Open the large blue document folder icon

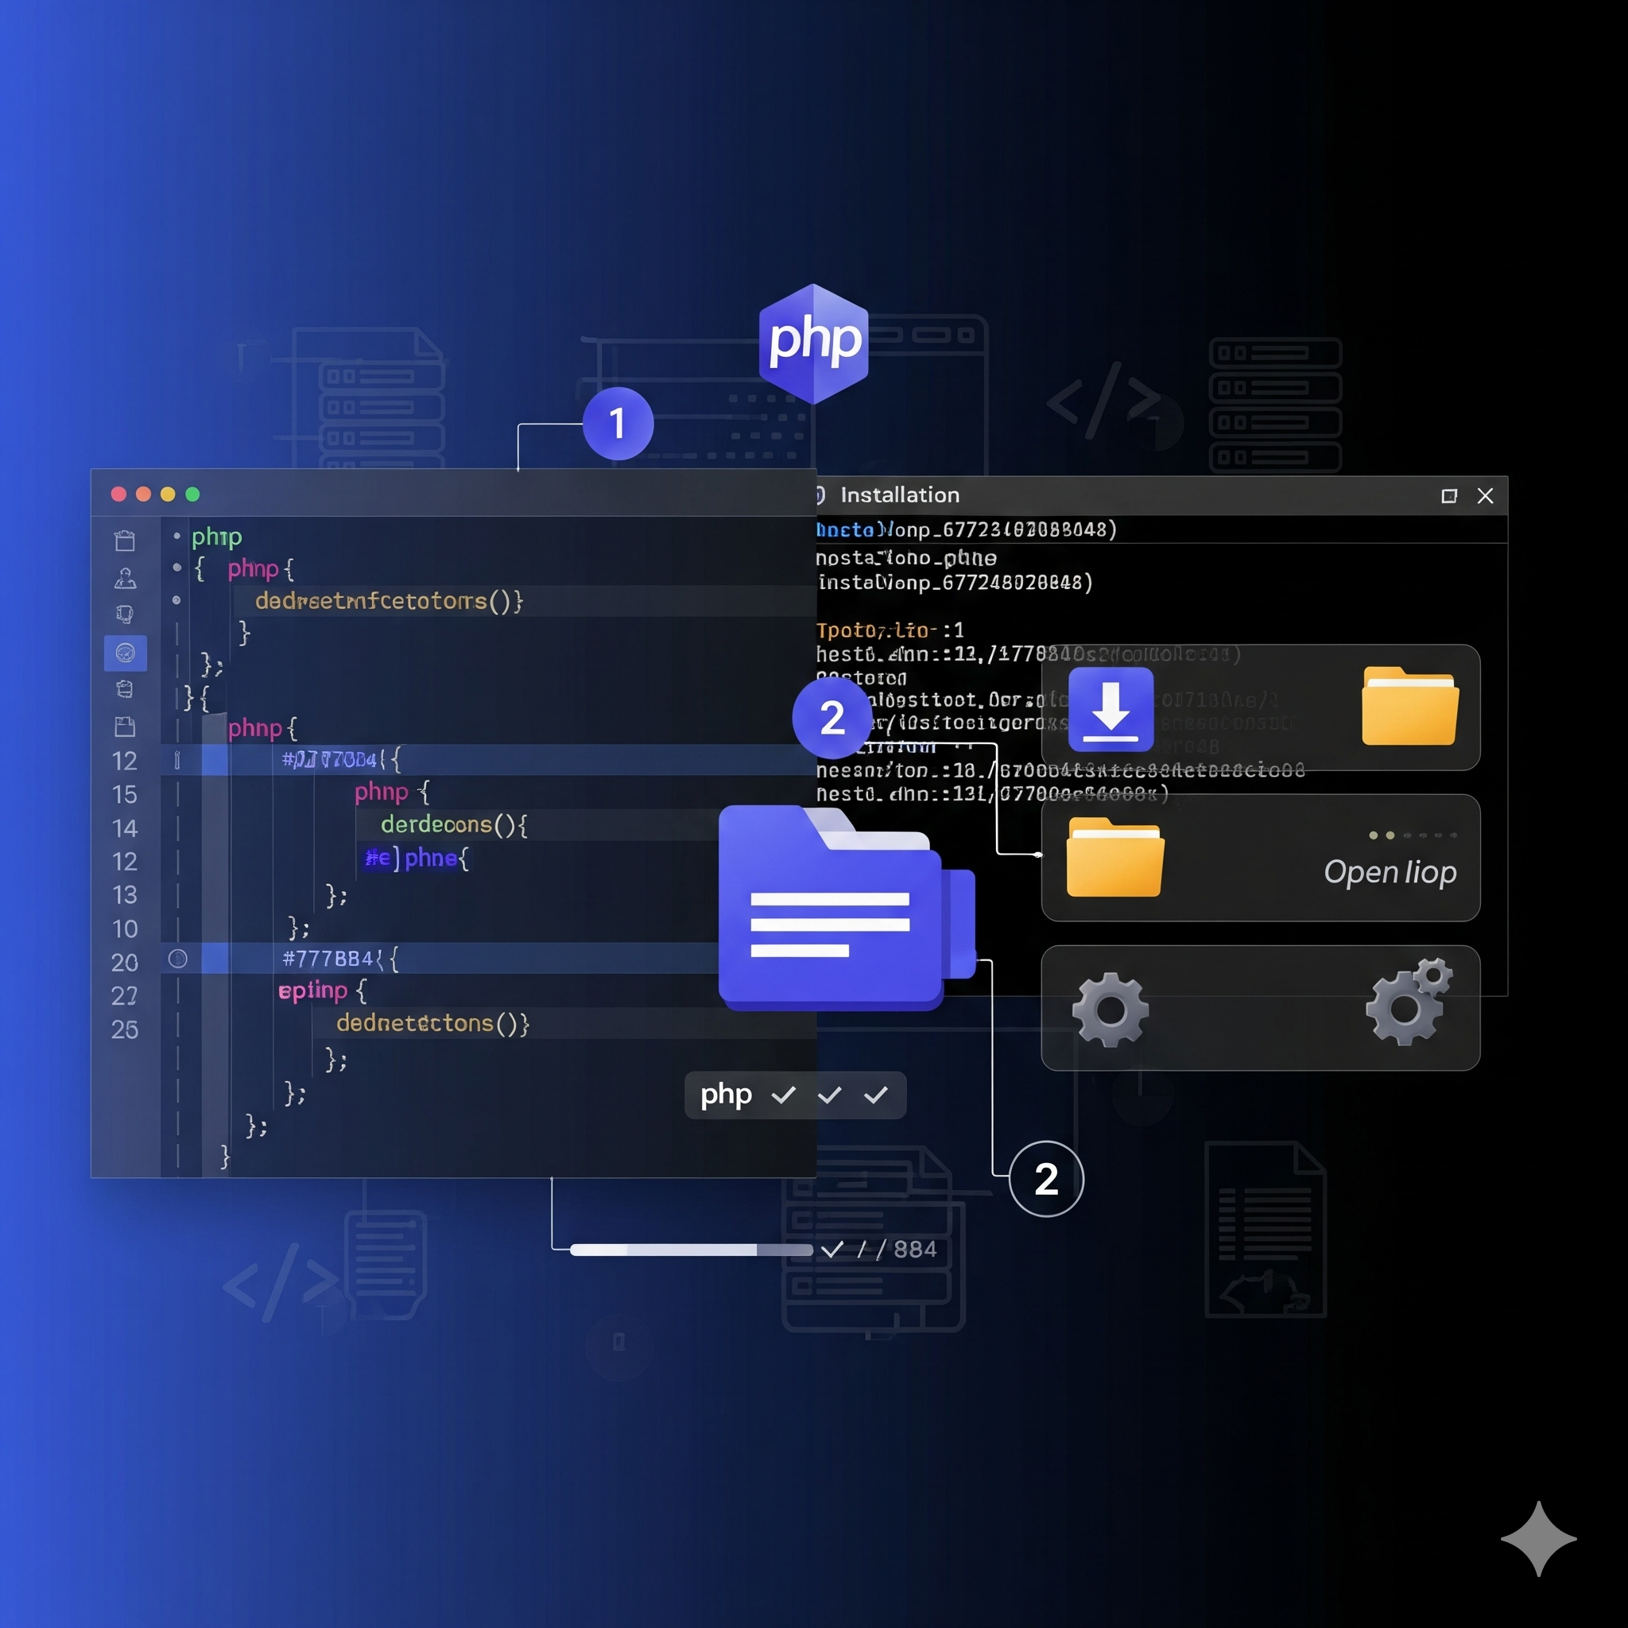pos(846,909)
